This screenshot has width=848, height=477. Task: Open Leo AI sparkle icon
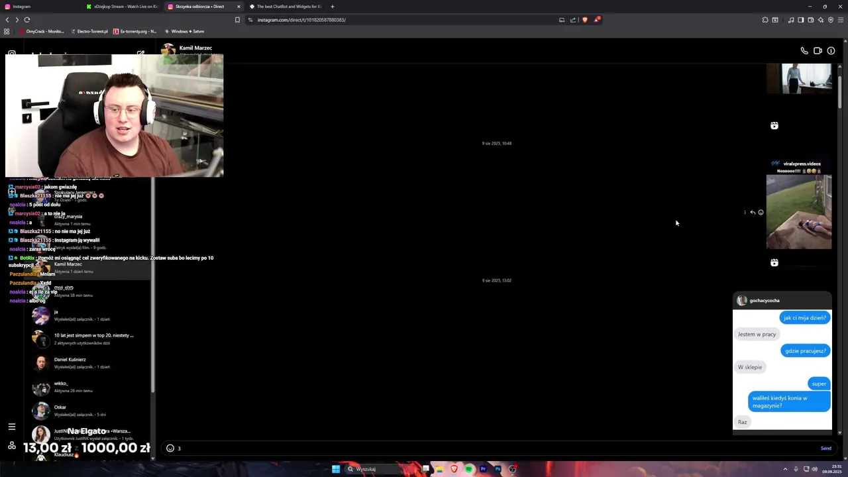click(x=820, y=20)
